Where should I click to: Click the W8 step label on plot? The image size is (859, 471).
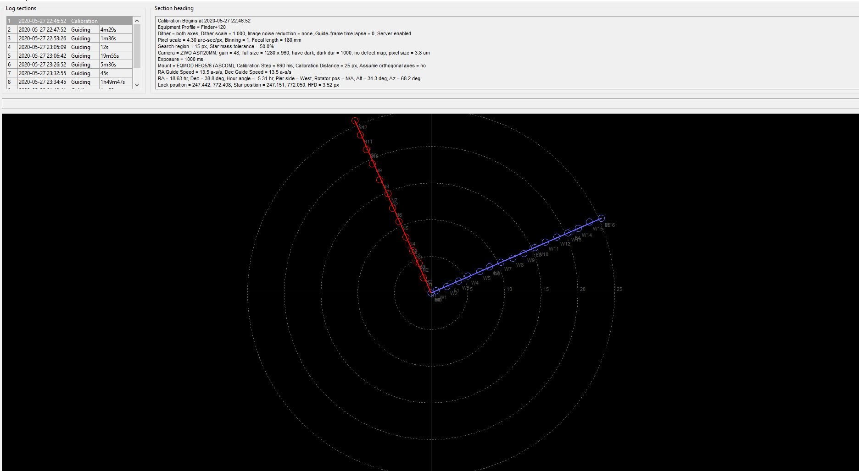(x=519, y=265)
